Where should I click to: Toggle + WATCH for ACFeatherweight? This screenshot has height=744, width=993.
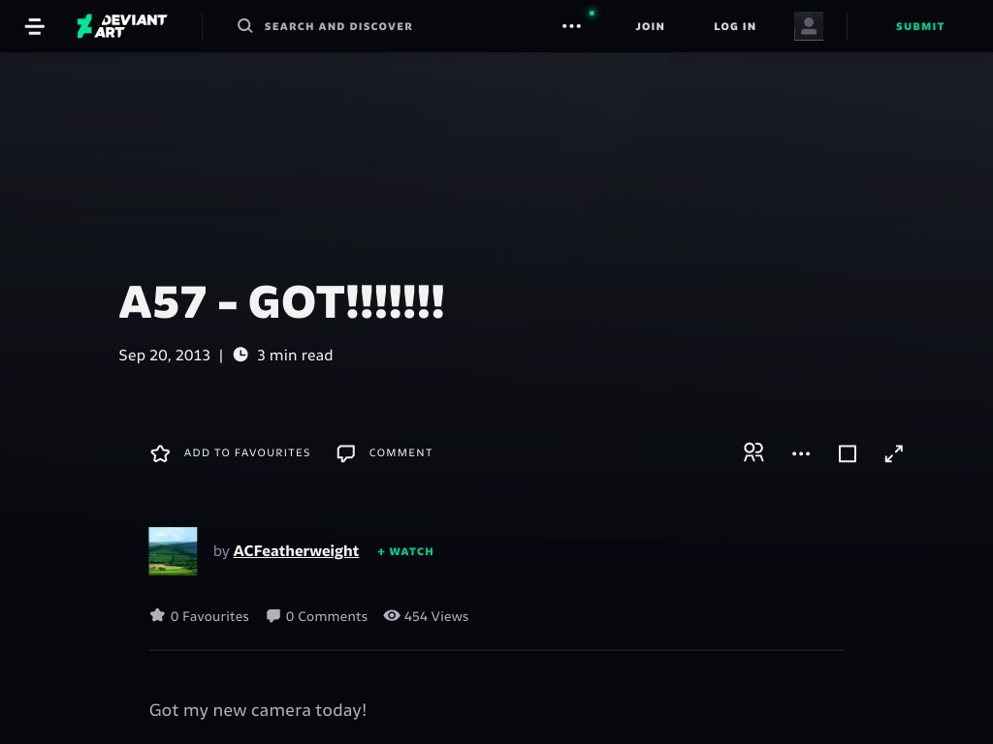(405, 551)
